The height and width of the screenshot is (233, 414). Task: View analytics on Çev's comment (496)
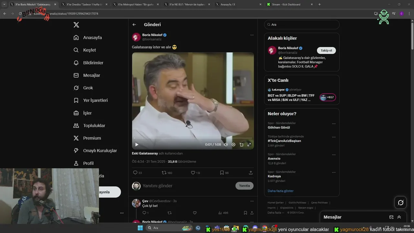pyautogui.click(x=223, y=213)
